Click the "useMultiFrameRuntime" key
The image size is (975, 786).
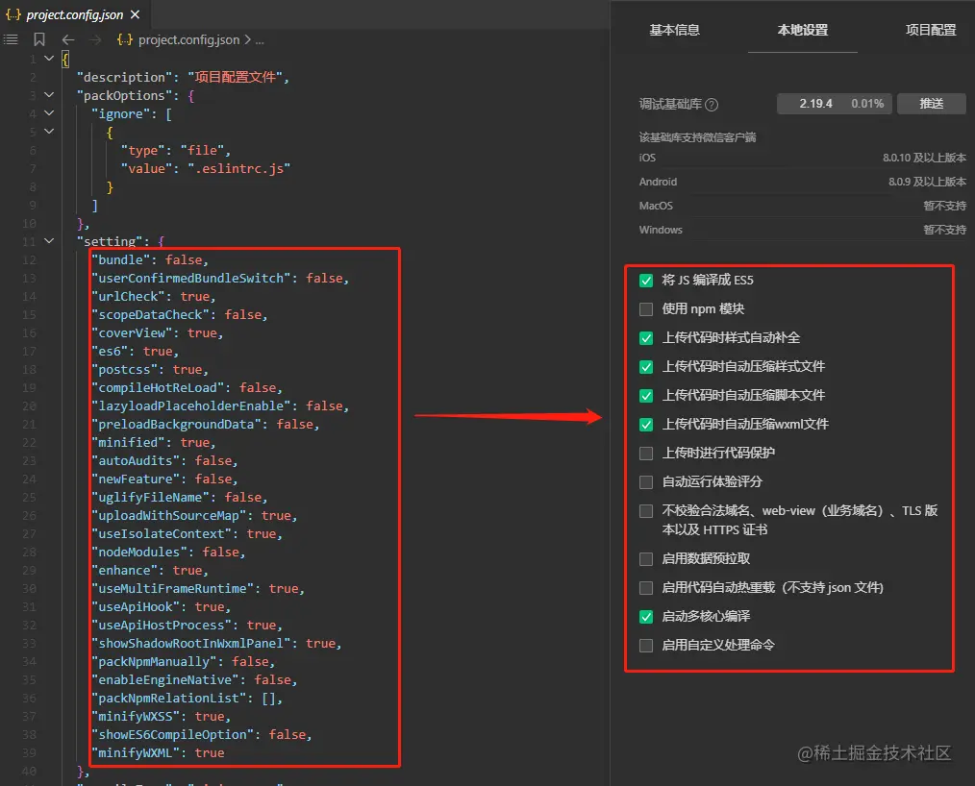(173, 588)
